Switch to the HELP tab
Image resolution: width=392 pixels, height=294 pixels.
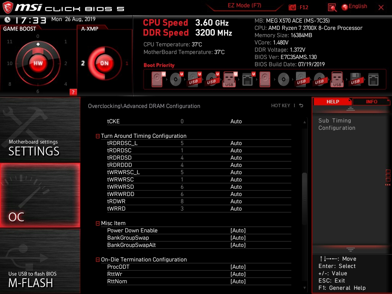click(x=333, y=102)
